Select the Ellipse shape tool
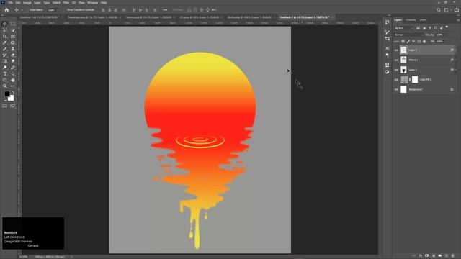 pyautogui.click(x=5, y=80)
